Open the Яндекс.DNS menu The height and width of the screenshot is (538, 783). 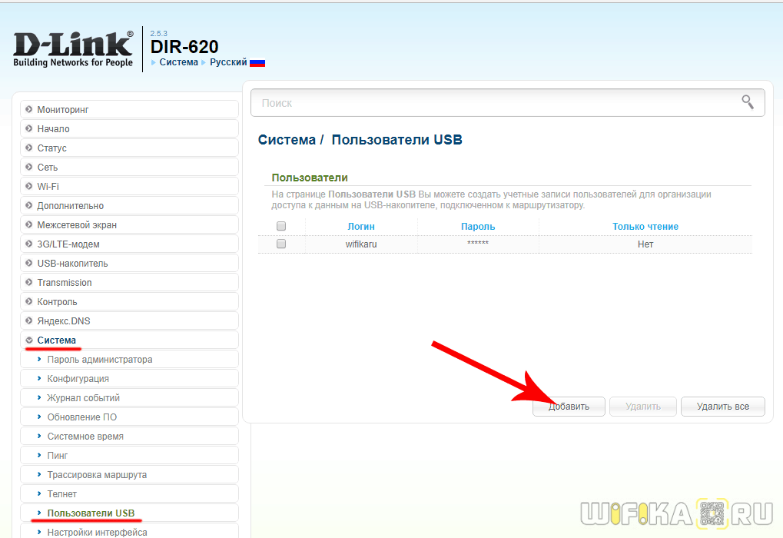129,321
